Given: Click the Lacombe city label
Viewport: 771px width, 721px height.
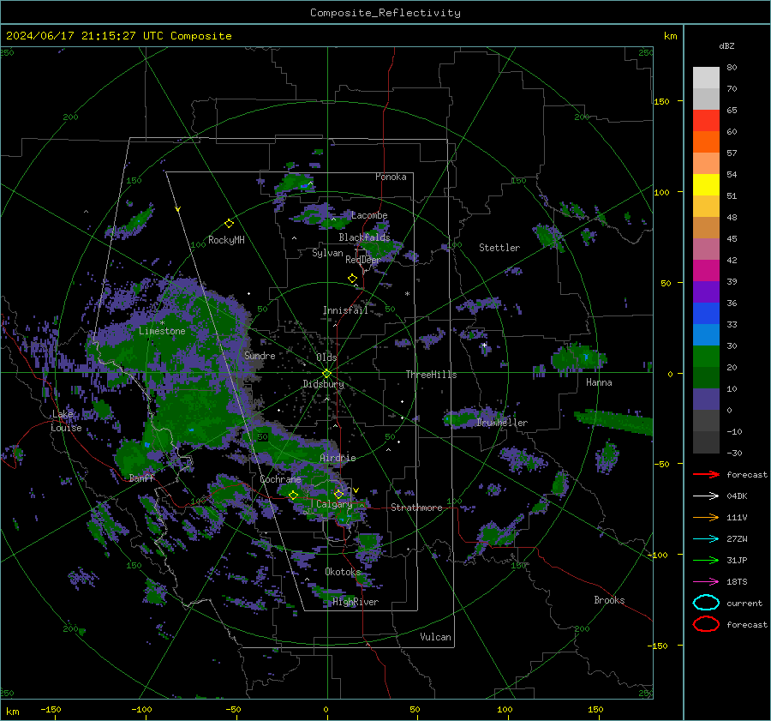Looking at the screenshot, I should click(x=369, y=215).
